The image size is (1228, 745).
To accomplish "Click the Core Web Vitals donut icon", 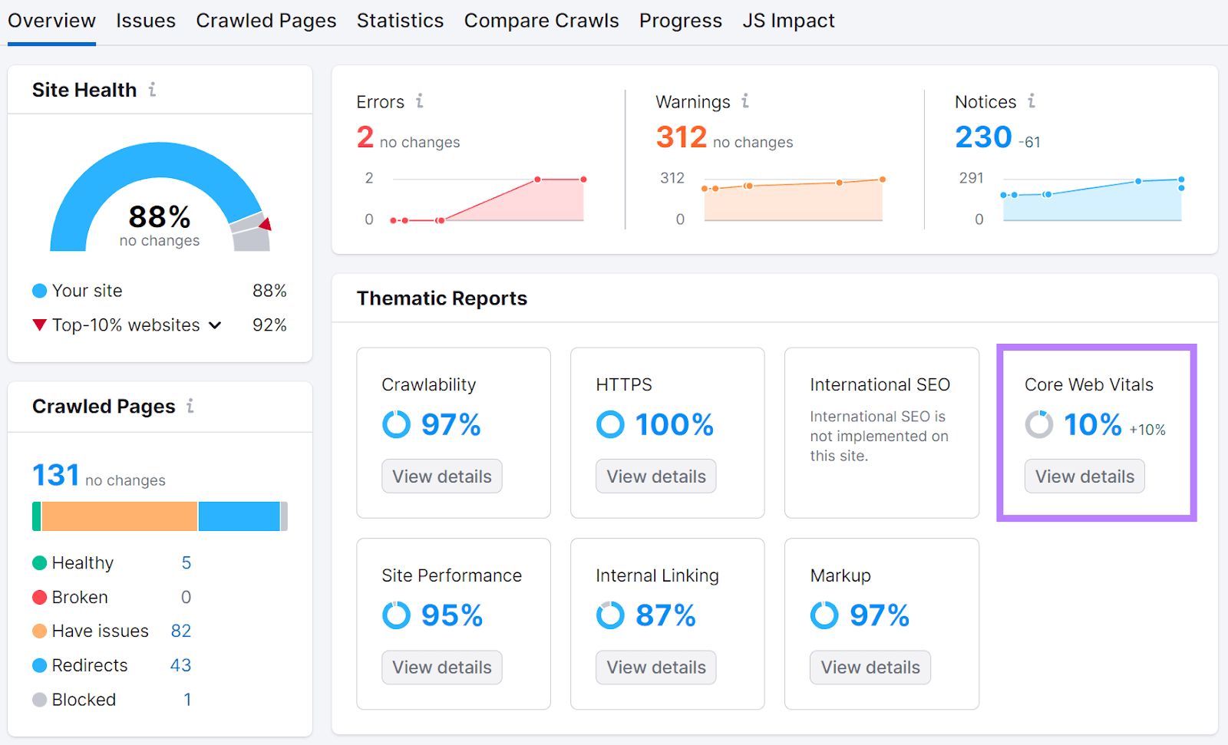I will tap(1038, 424).
